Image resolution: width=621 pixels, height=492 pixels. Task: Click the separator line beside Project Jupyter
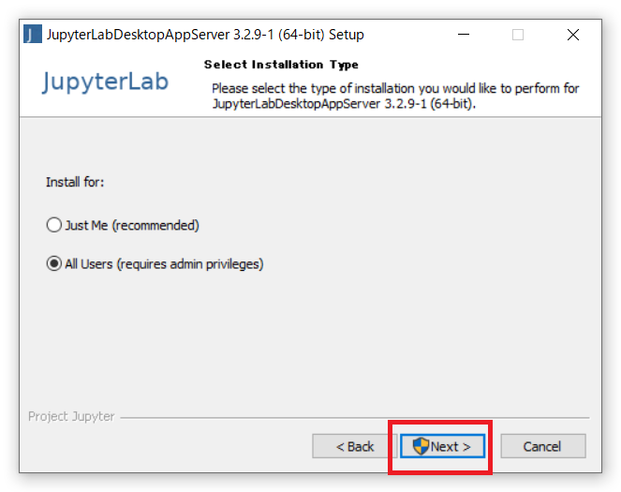(356, 417)
